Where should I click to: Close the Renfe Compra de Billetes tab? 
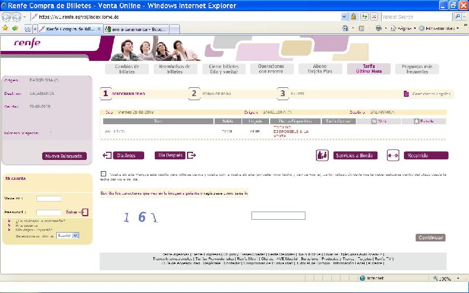(x=99, y=29)
